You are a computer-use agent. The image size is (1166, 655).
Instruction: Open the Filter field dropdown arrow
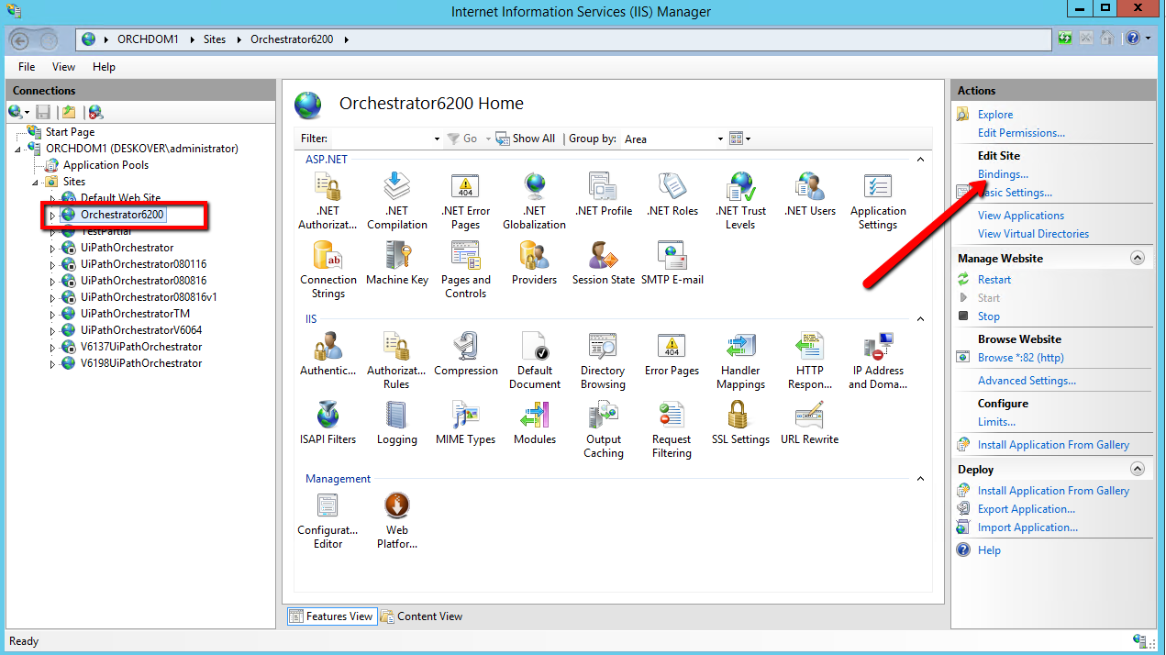(437, 139)
